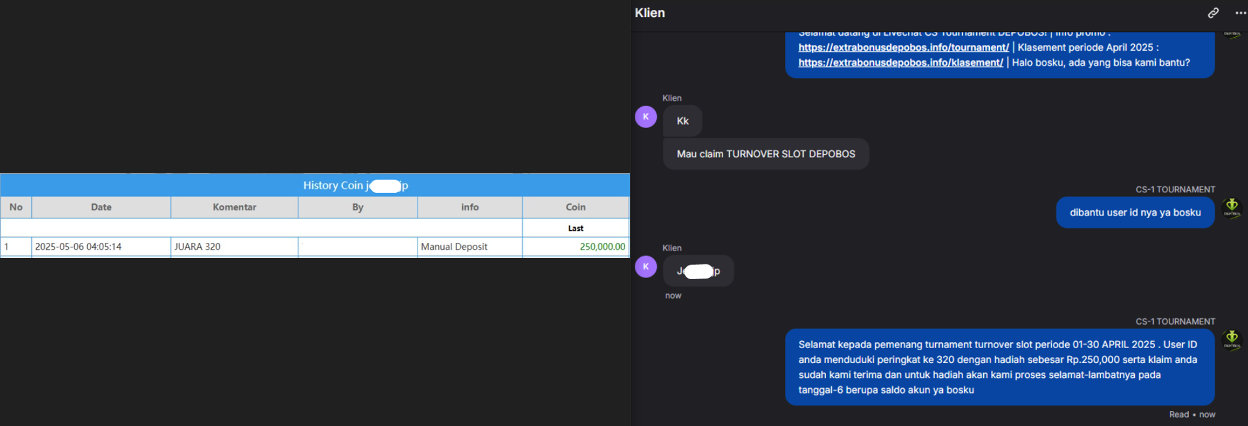The height and width of the screenshot is (426, 1248).
Task: Click the 'Klien' chat title
Action: point(650,13)
